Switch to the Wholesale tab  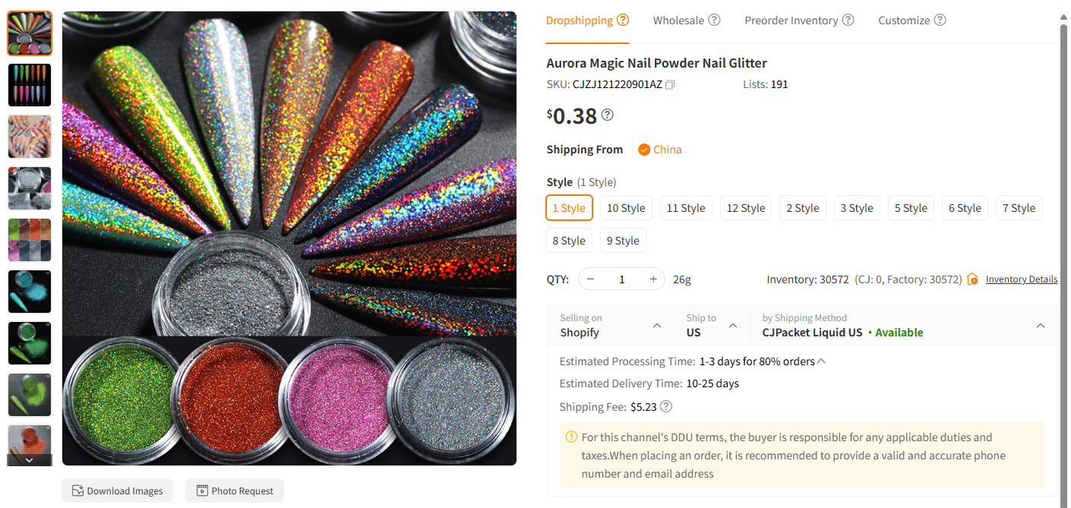(x=681, y=20)
